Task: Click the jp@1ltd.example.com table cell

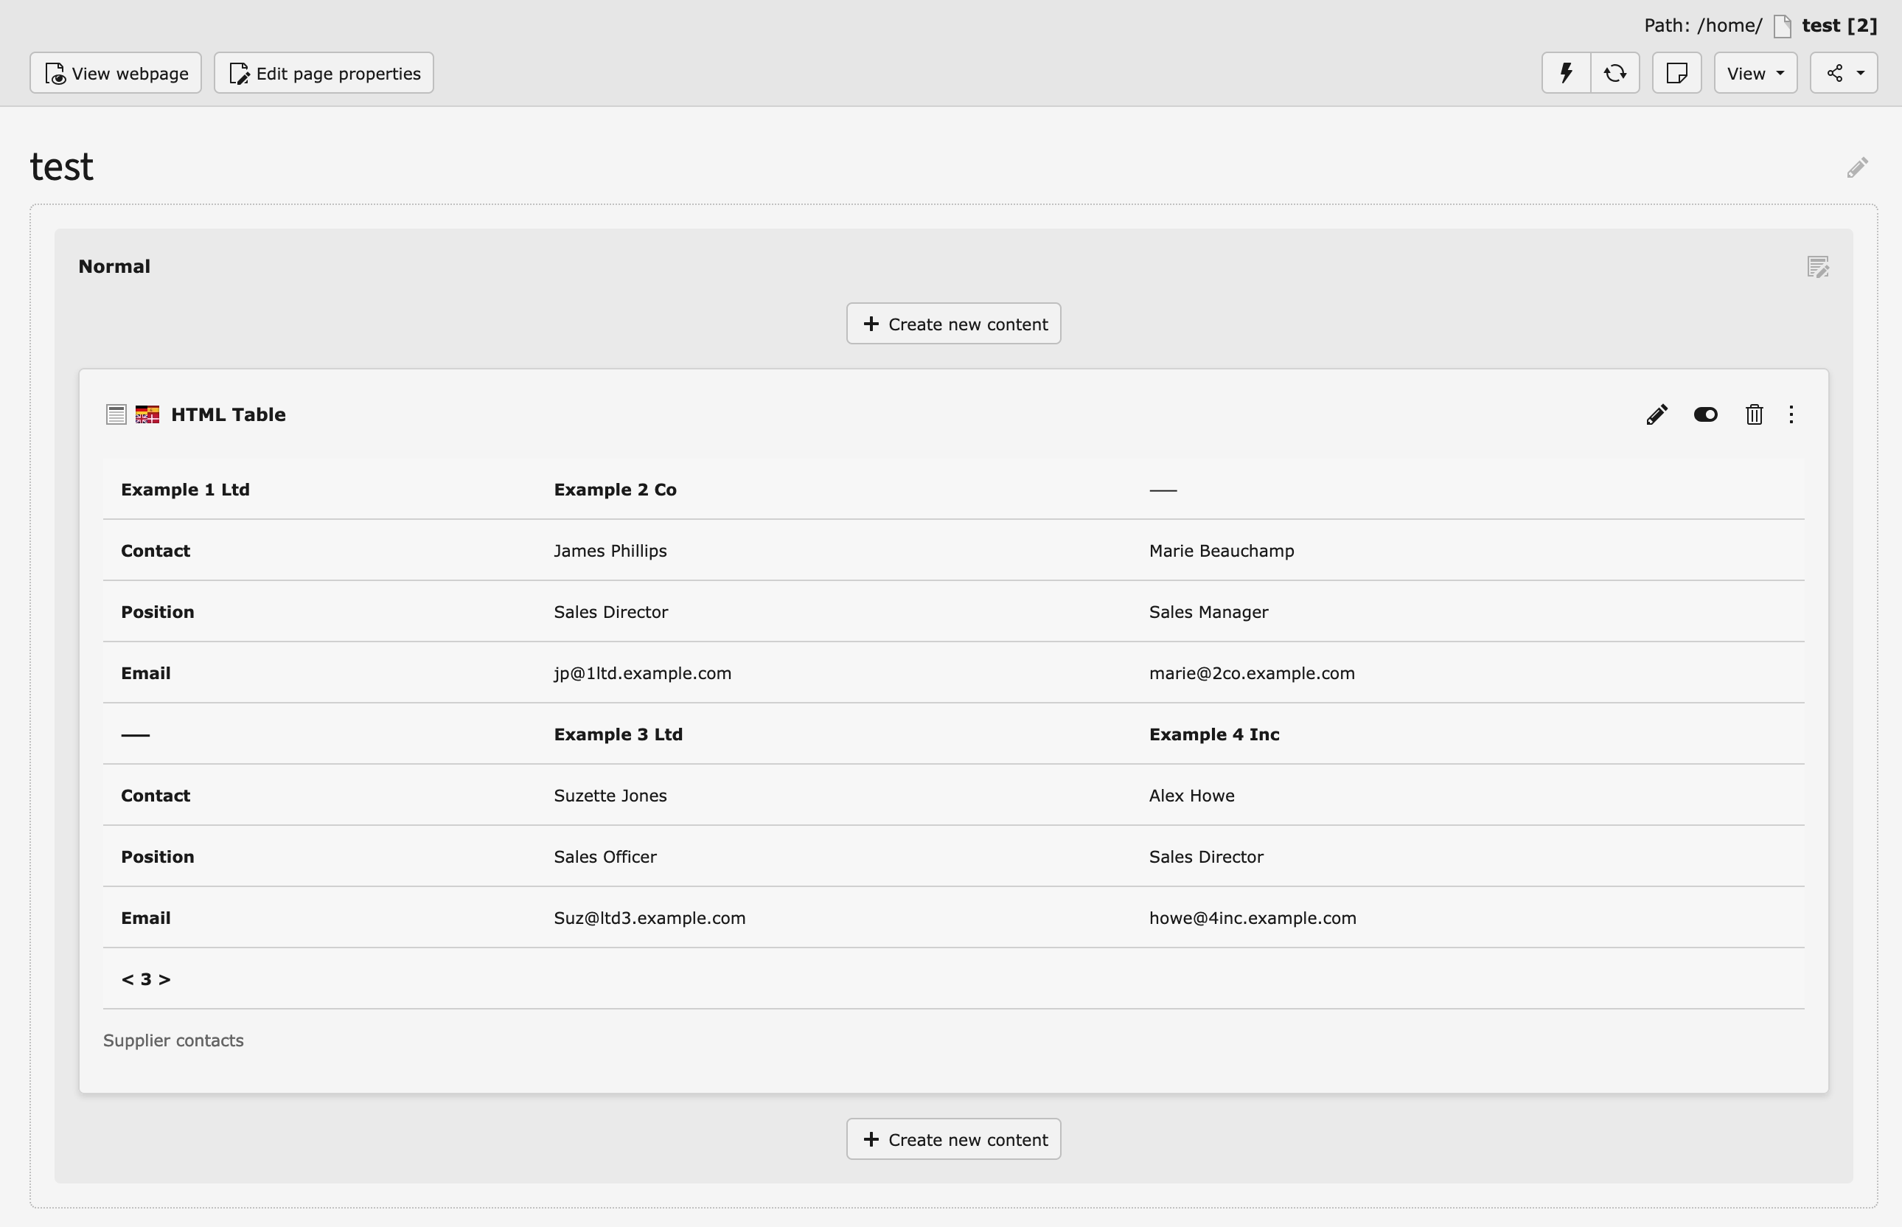Action: 642,673
